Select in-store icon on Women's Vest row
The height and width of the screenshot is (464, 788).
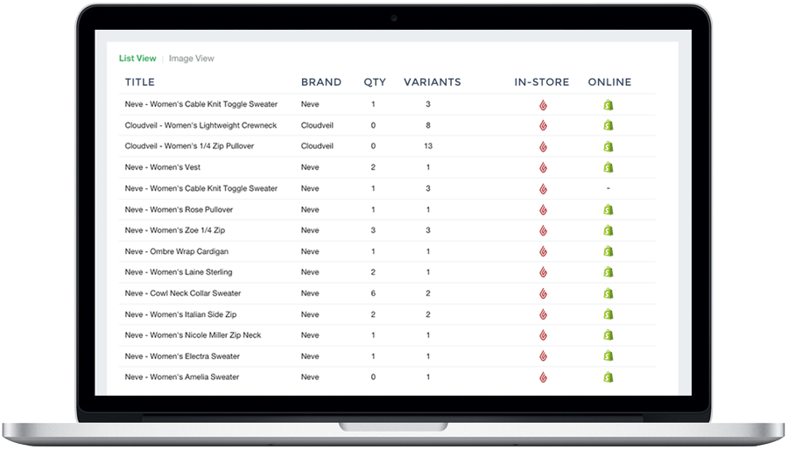tap(543, 168)
